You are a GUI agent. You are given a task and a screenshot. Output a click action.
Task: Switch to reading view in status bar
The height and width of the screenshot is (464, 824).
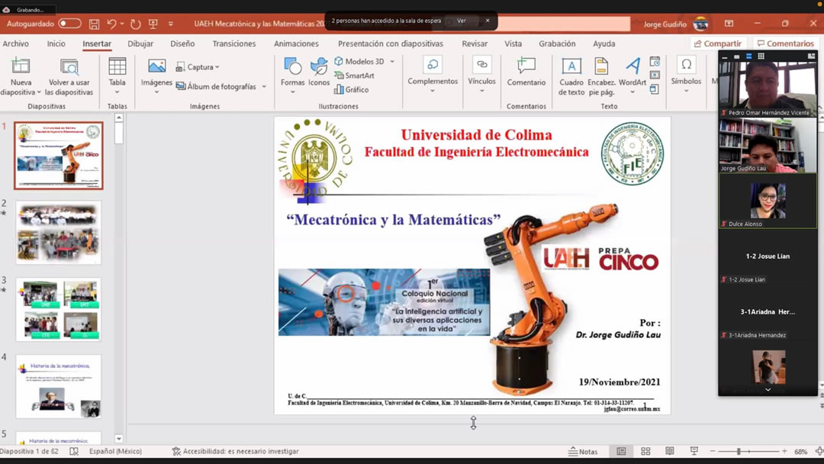point(670,451)
